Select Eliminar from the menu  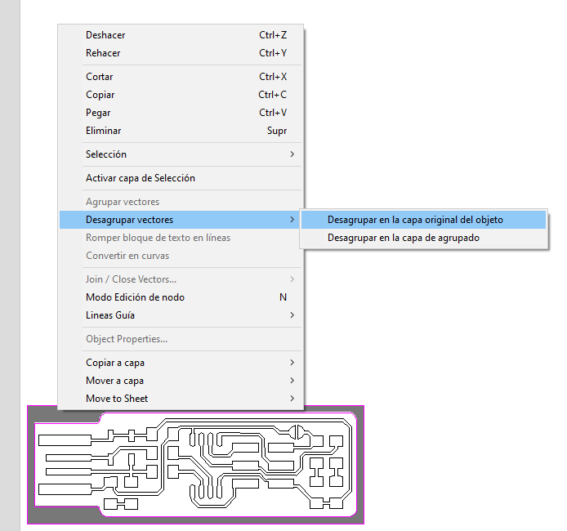tap(181, 131)
